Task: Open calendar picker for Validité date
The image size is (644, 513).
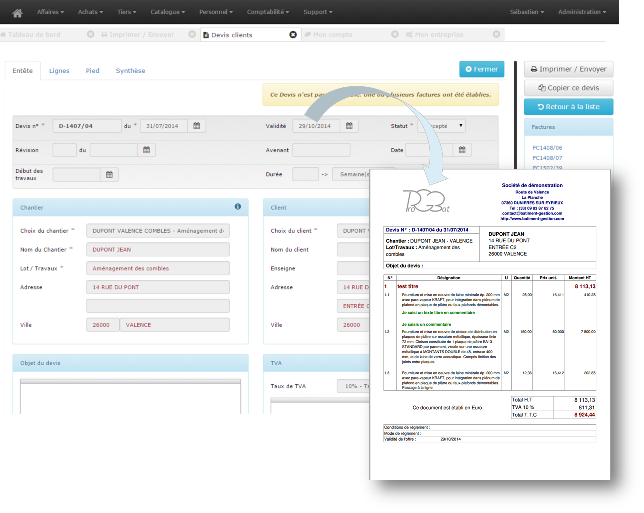Action: [x=349, y=126]
